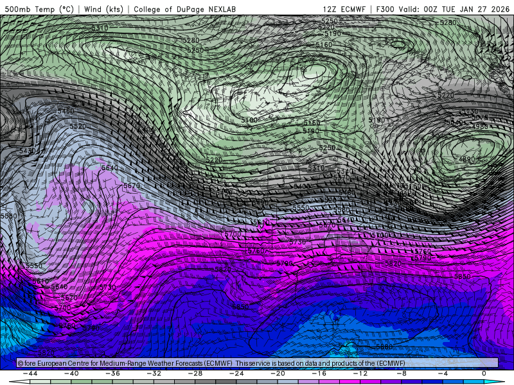The image size is (514, 385).
Task: Click the -32 color scale label
Action: coord(154,373)
